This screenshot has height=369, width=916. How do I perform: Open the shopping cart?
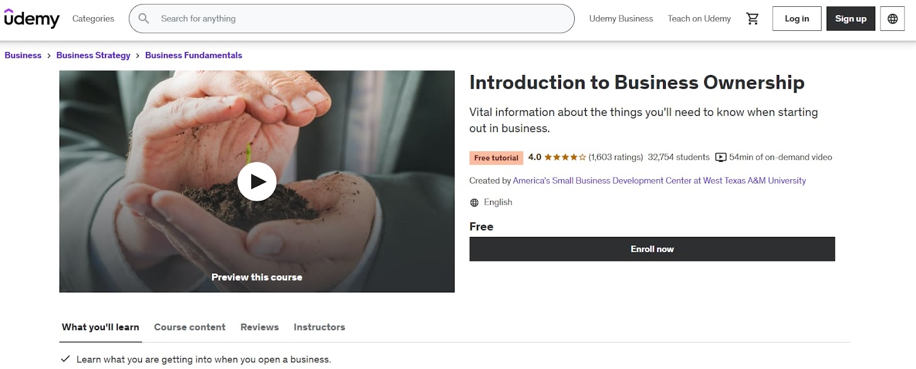[x=752, y=18]
